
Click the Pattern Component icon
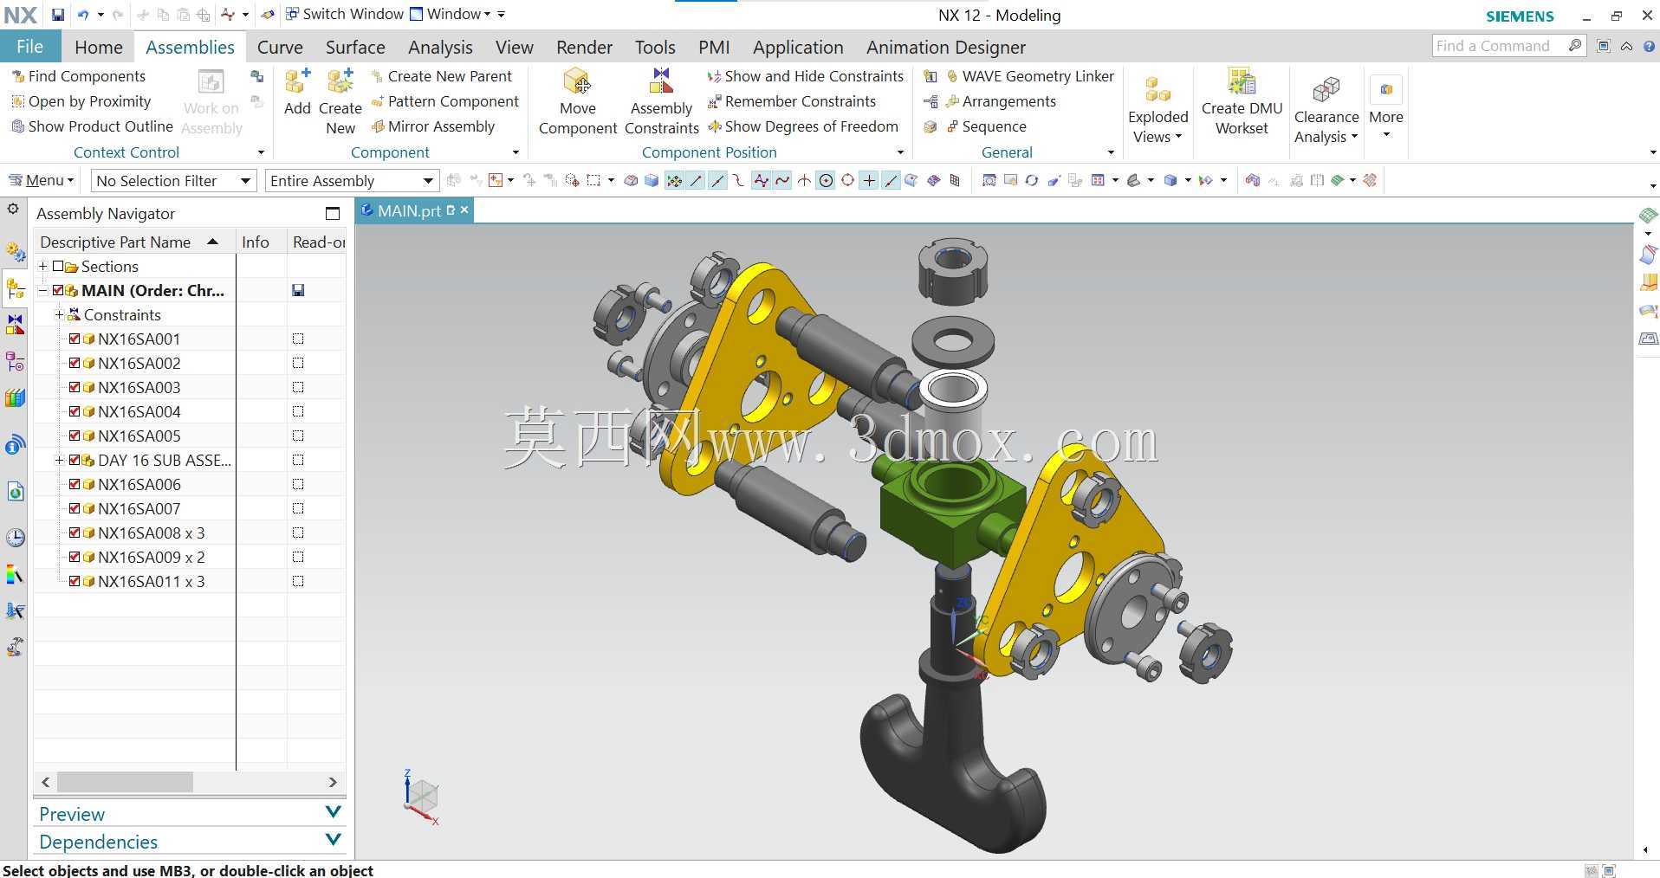coord(378,101)
